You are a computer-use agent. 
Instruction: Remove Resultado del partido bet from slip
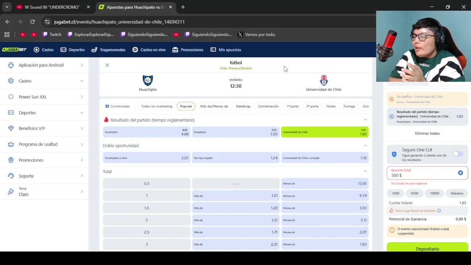click(391, 116)
